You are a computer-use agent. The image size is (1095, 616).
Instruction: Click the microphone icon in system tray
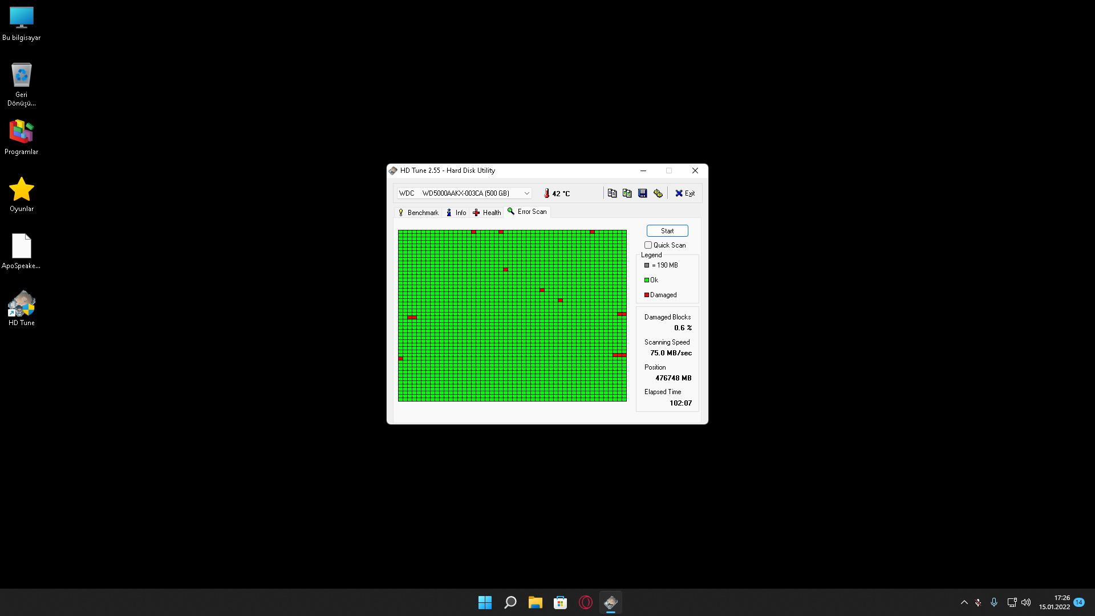[x=994, y=602]
